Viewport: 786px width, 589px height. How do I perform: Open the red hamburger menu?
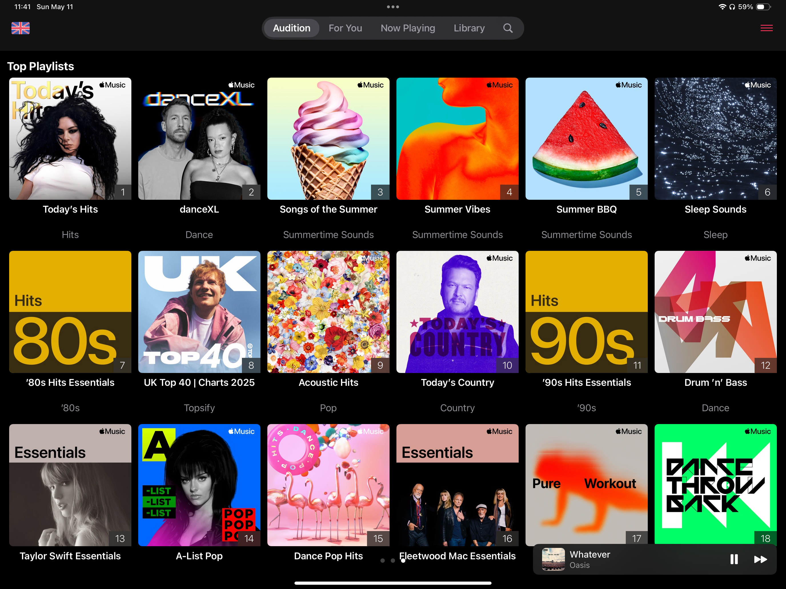[767, 28]
